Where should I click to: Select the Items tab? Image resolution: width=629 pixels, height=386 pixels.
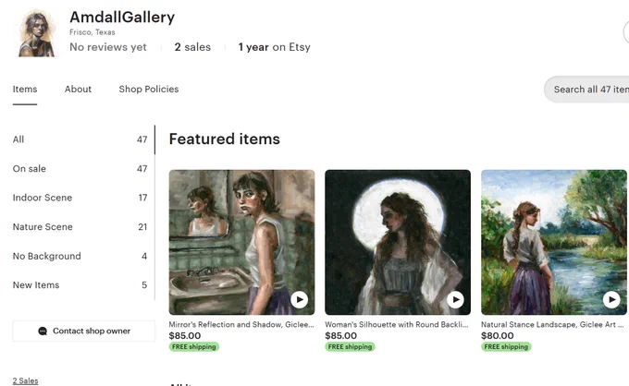click(25, 90)
